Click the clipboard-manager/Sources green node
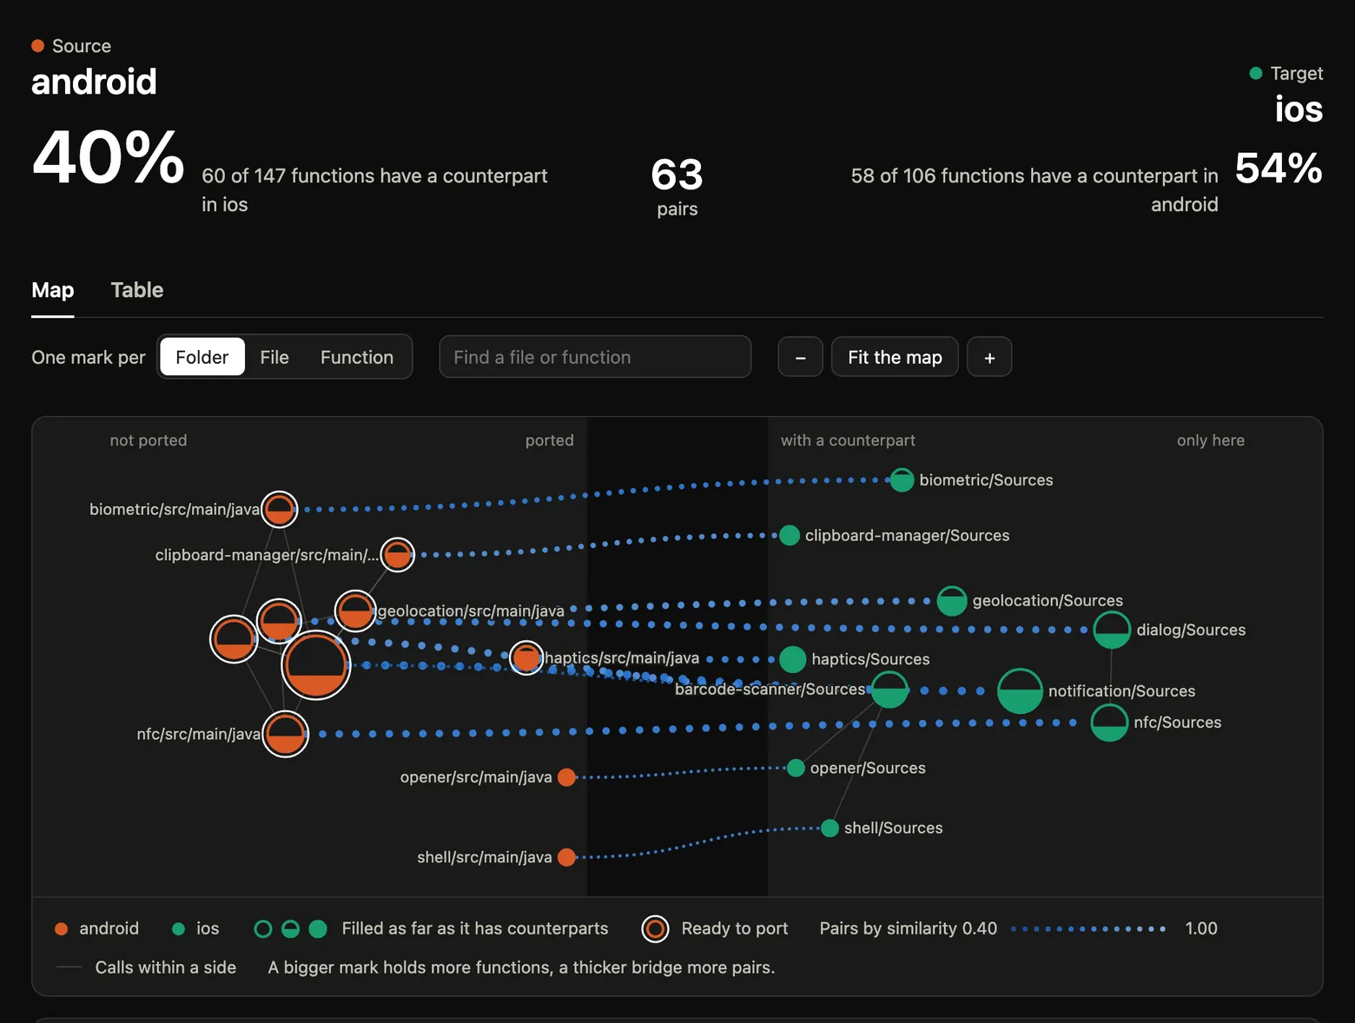This screenshot has height=1023, width=1355. [790, 536]
